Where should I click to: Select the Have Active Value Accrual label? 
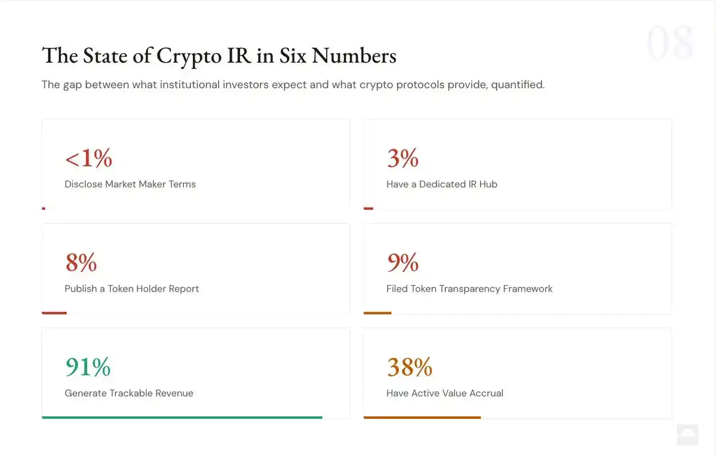[445, 393]
